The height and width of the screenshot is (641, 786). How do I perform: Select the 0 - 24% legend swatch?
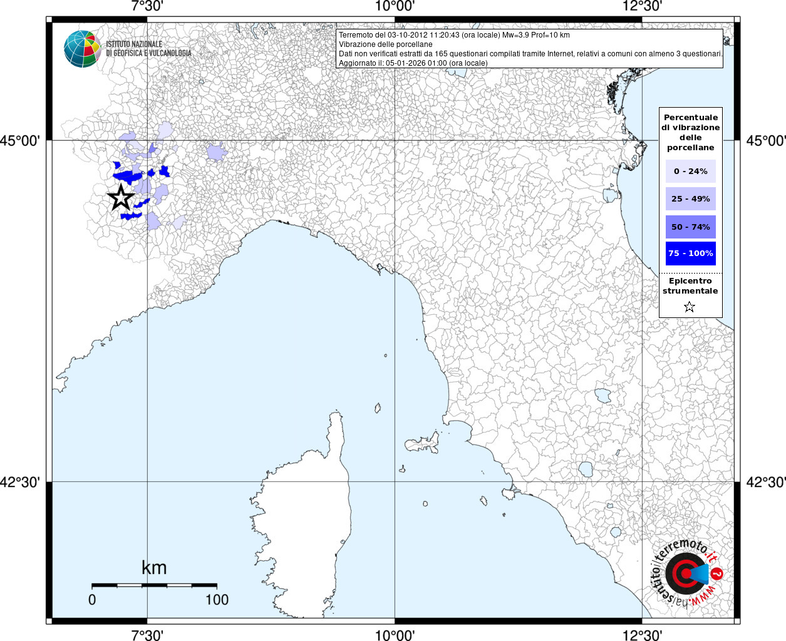[x=690, y=171]
